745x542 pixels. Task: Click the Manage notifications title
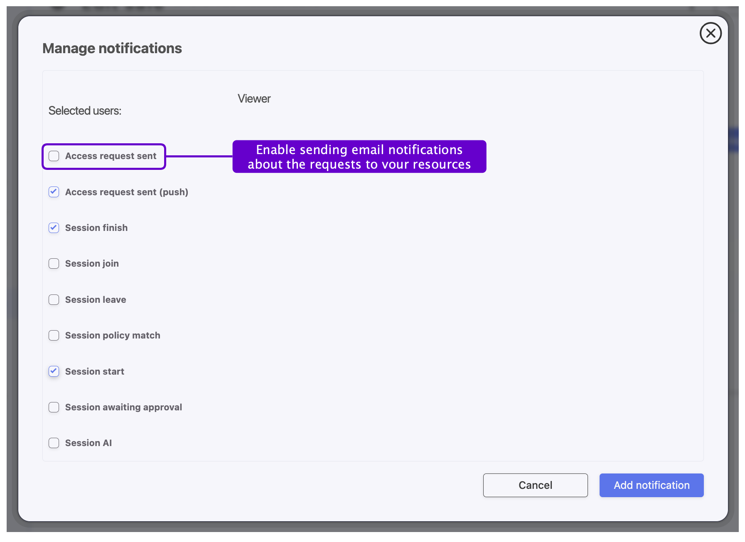click(x=112, y=48)
